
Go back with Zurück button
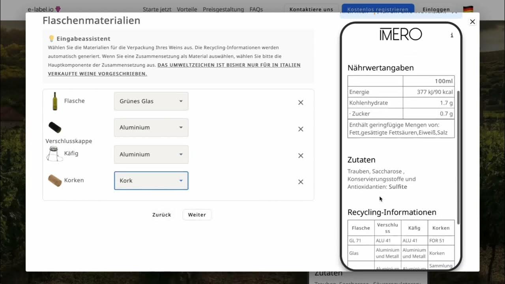click(162, 215)
